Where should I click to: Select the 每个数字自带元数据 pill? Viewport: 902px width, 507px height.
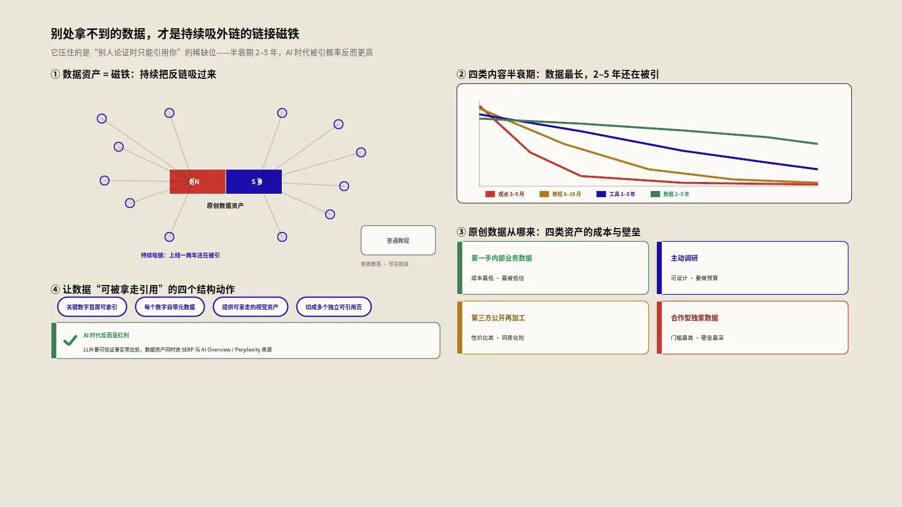tap(170, 307)
